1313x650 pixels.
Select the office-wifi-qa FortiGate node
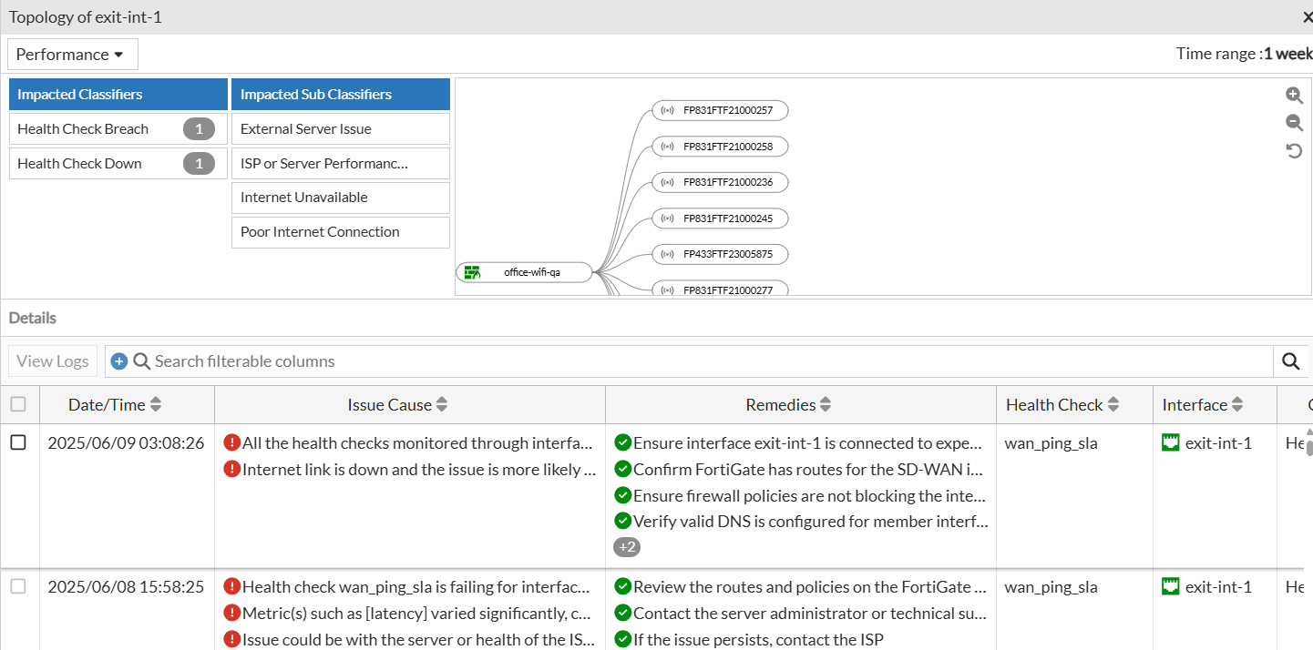(524, 272)
